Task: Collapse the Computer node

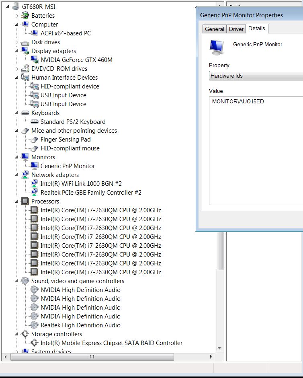Action: pyautogui.click(x=16, y=25)
